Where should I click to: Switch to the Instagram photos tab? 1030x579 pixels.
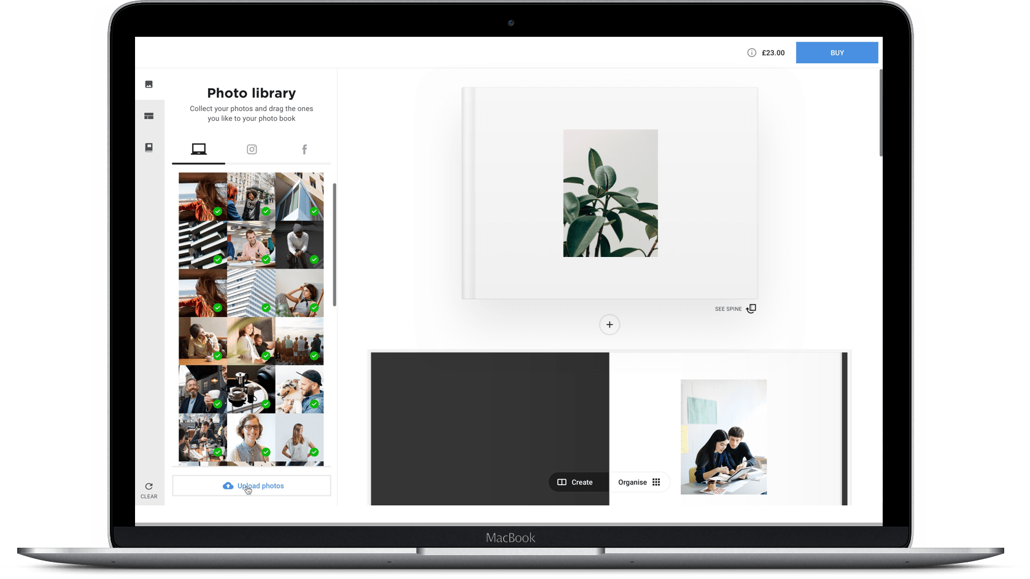[252, 149]
